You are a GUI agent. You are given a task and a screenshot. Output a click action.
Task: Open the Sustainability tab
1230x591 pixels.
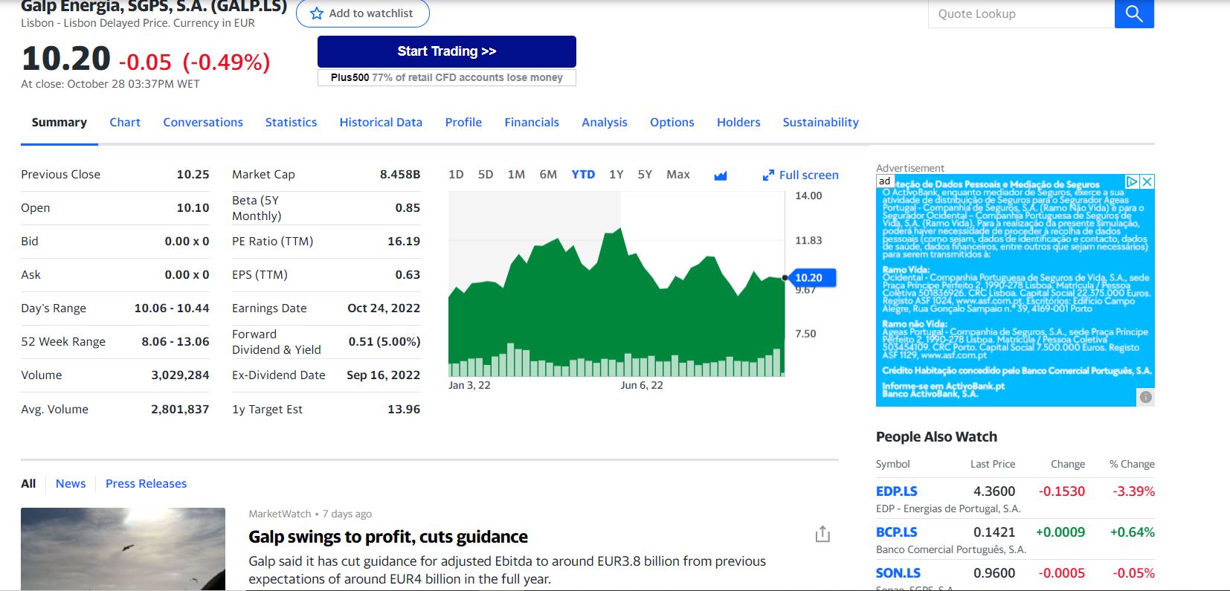click(x=820, y=123)
